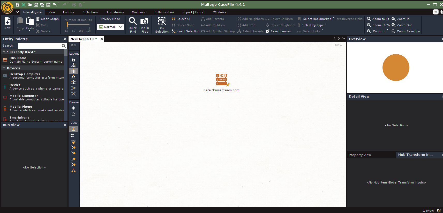Open Quick Find

(x=133, y=25)
